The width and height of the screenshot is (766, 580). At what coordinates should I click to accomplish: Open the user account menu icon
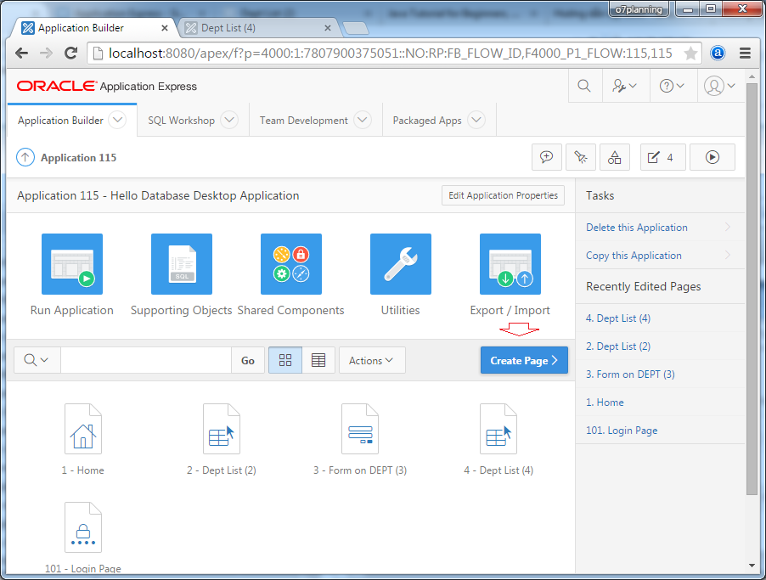coord(719,86)
